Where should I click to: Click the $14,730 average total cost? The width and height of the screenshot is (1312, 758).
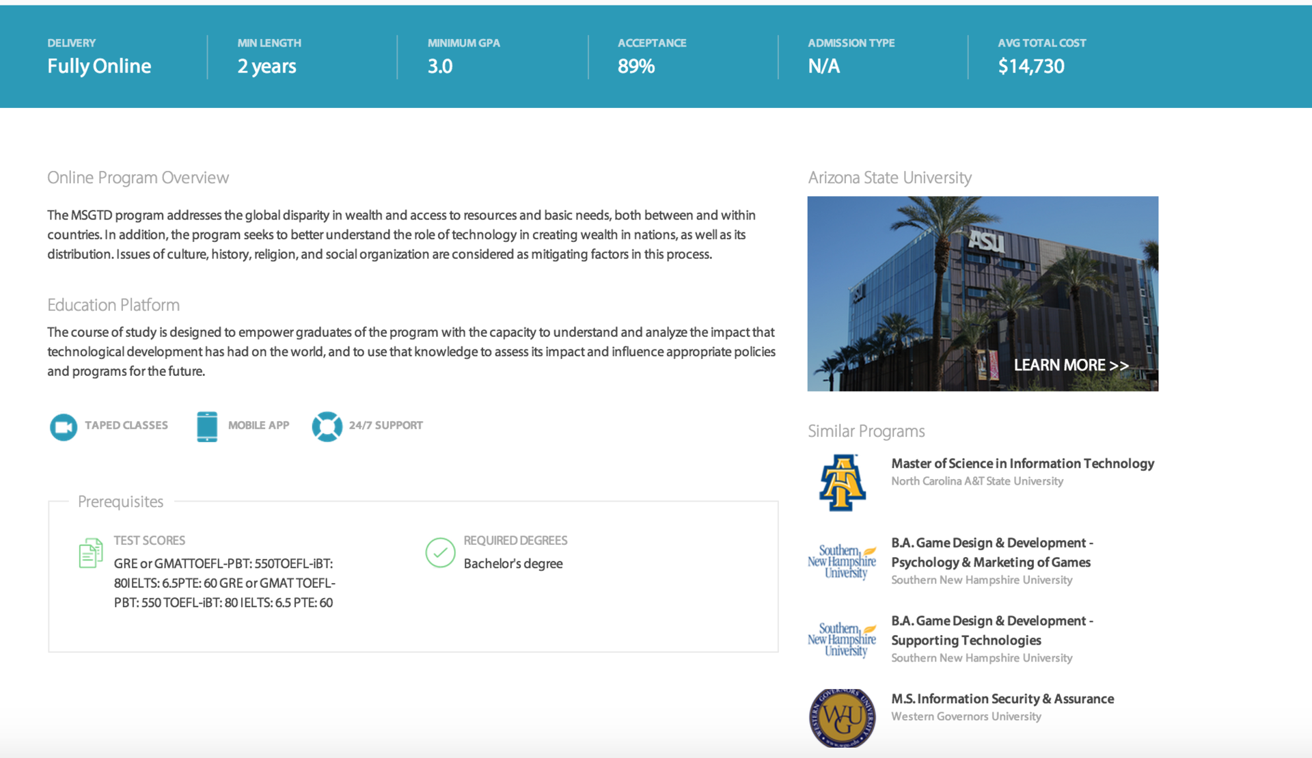point(1031,66)
